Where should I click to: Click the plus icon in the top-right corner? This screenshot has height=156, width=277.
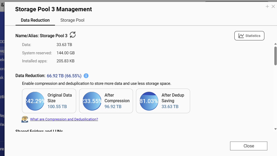pos(267,6)
